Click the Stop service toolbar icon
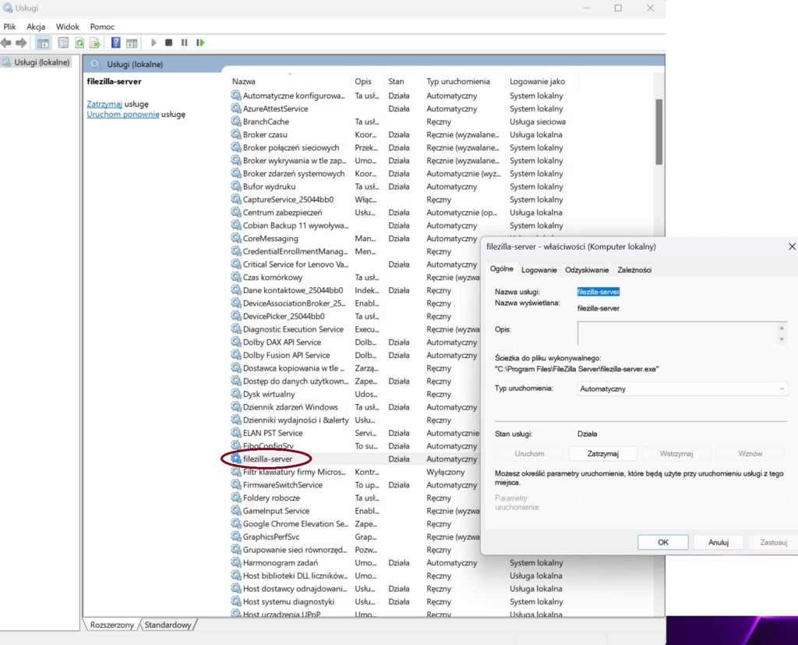798x645 pixels. pyautogui.click(x=168, y=43)
